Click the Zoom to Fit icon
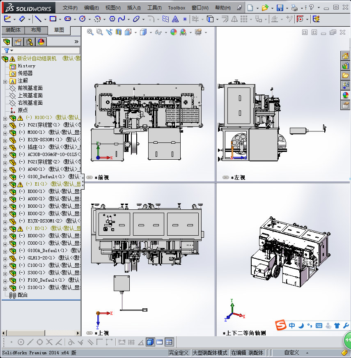This screenshot has width=351, height=358. [90, 32]
